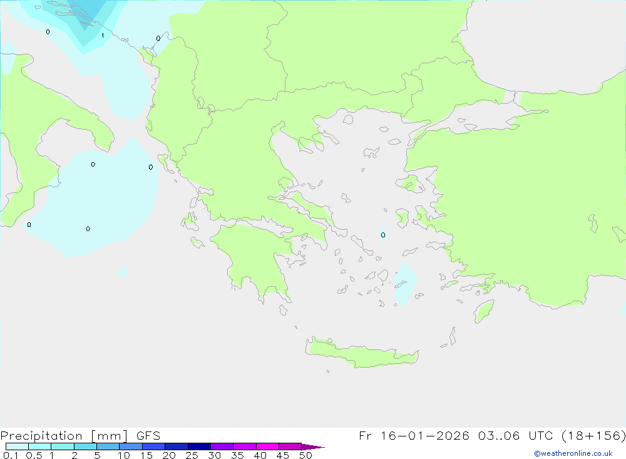626x459 pixels.
Task: Choose the 25–30 mm dark navy swatch
Action: click(x=199, y=446)
